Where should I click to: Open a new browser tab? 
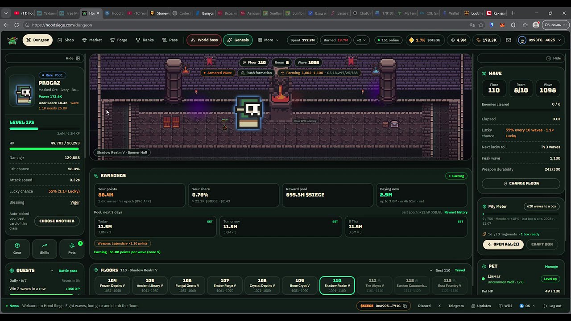513,13
